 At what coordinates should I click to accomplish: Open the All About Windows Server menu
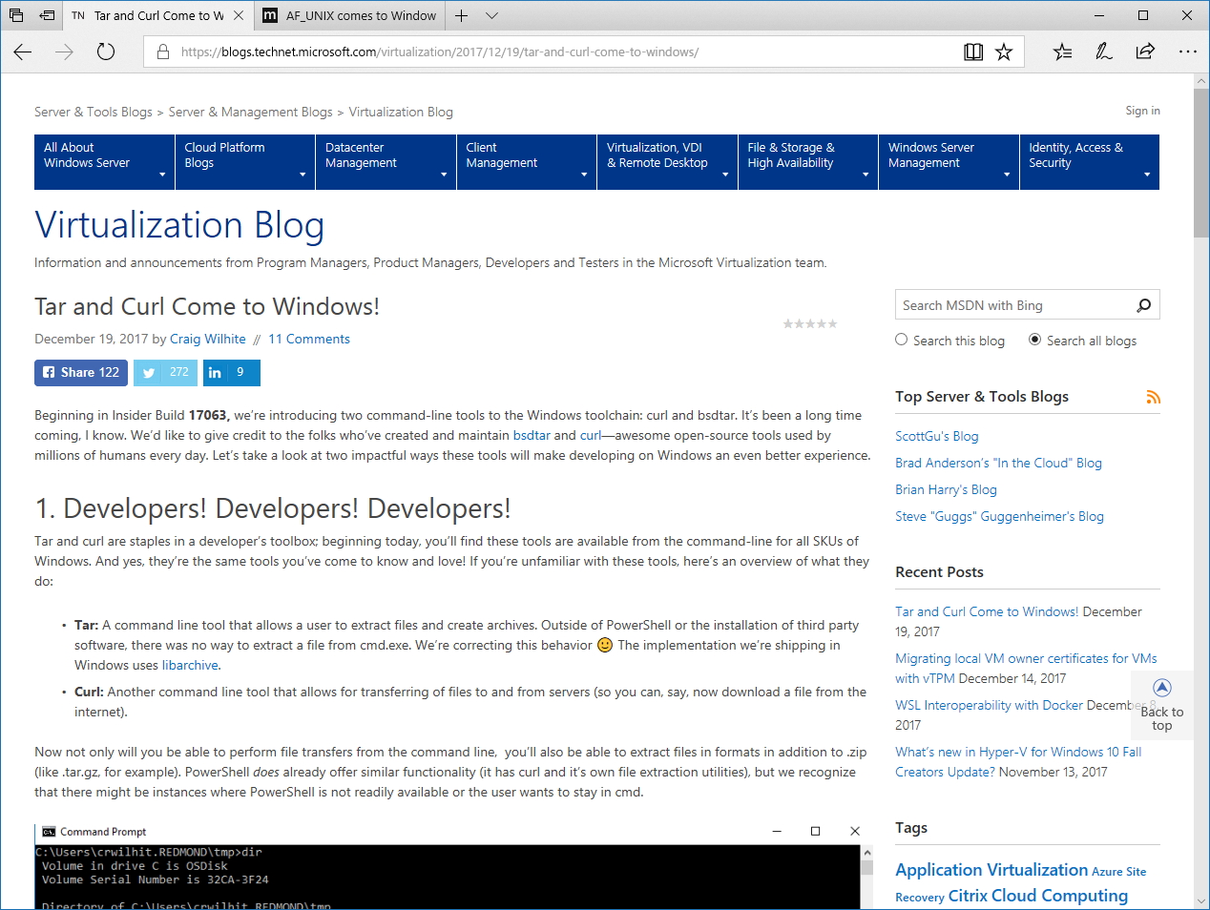(x=104, y=162)
